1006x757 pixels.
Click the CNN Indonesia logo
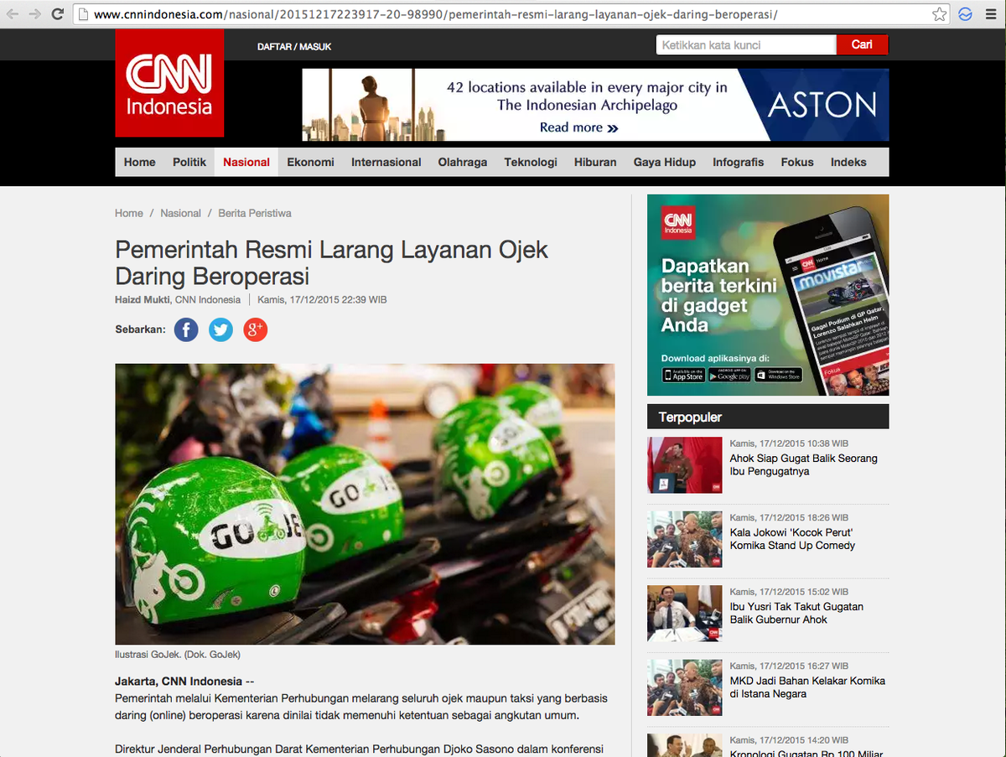(169, 83)
